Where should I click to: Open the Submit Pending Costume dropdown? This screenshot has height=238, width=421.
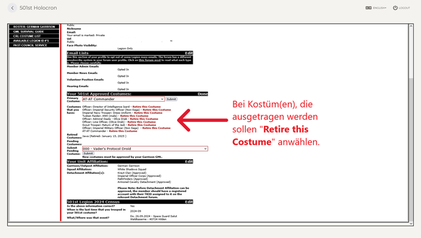click(x=145, y=149)
